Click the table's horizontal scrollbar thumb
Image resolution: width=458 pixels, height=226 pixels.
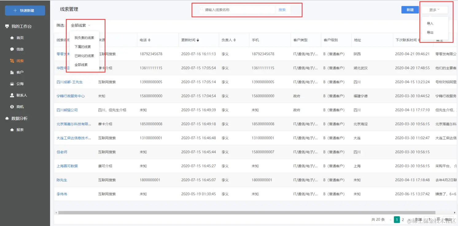coord(246,213)
